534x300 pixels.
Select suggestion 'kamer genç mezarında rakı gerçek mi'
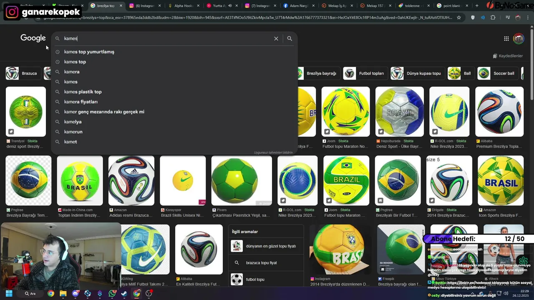(174, 112)
